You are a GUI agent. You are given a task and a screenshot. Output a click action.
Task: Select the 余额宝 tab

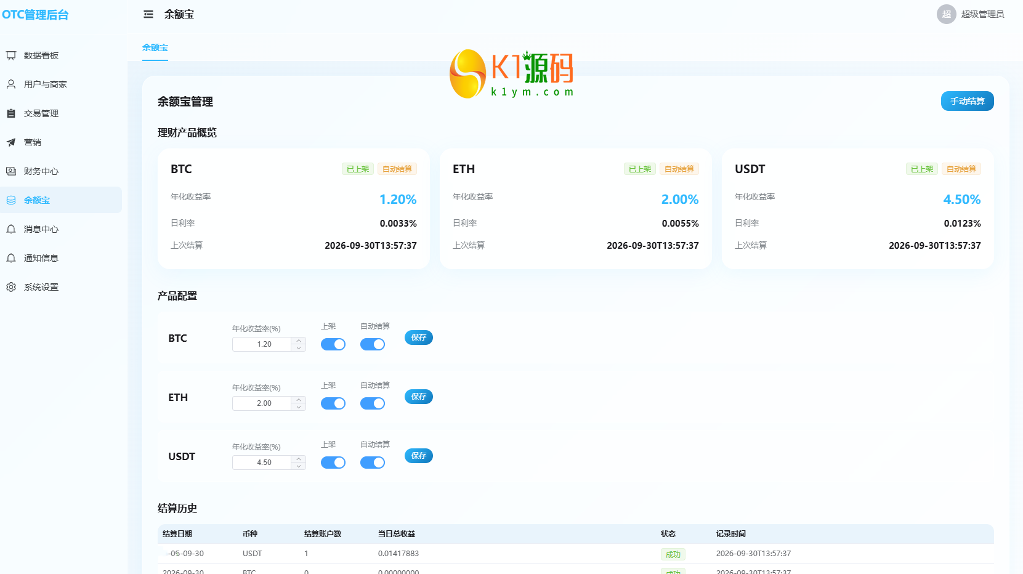pyautogui.click(x=155, y=47)
